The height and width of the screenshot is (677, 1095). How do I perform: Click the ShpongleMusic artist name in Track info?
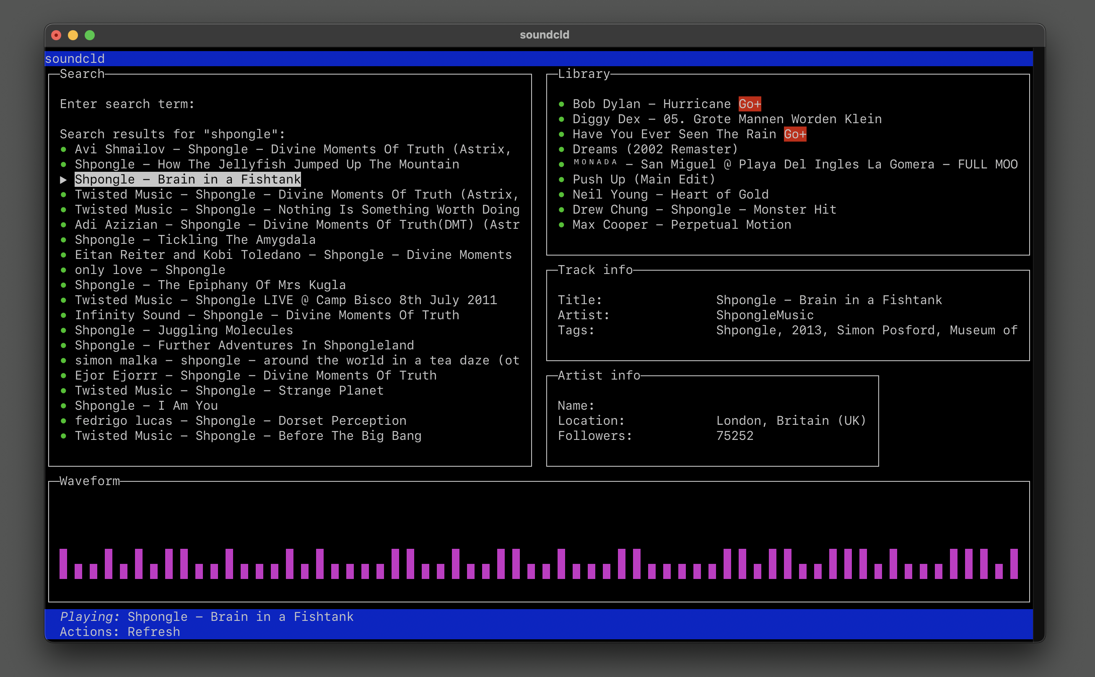coord(764,315)
